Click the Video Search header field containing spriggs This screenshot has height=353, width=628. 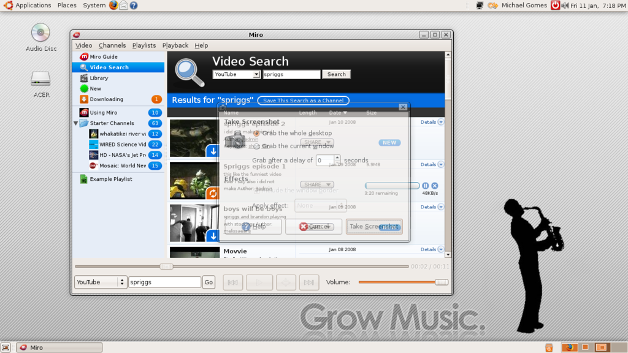pyautogui.click(x=291, y=74)
